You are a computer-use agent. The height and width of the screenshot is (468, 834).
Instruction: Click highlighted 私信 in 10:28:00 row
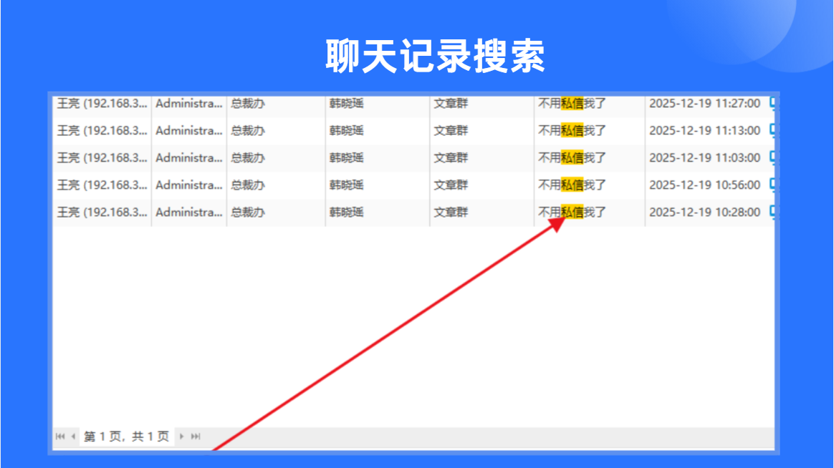click(572, 212)
